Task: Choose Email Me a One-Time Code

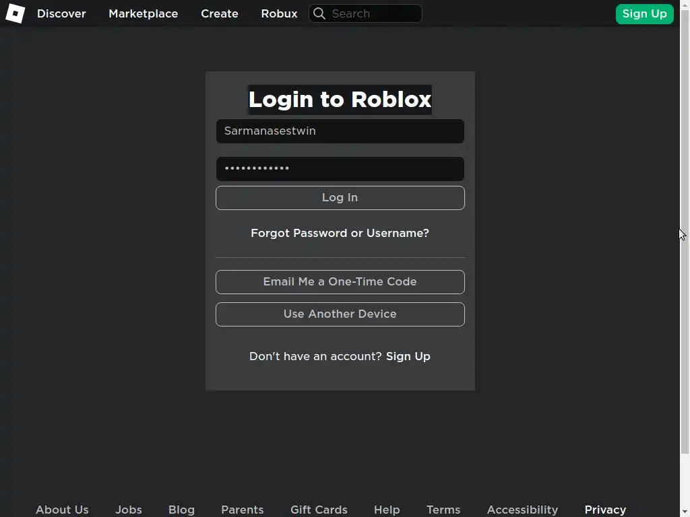Action: [x=340, y=282]
